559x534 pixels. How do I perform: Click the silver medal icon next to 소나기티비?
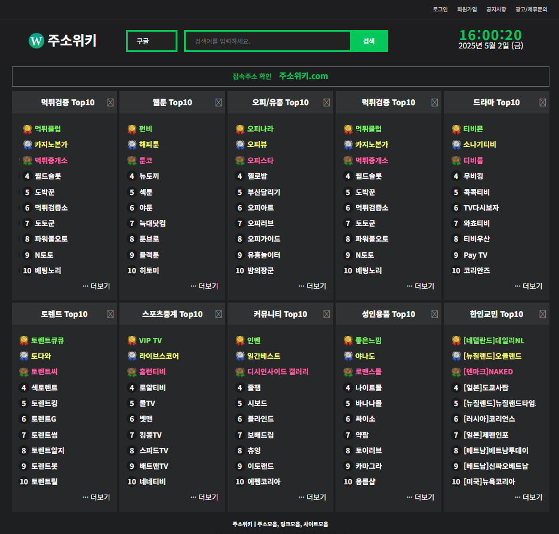point(456,145)
